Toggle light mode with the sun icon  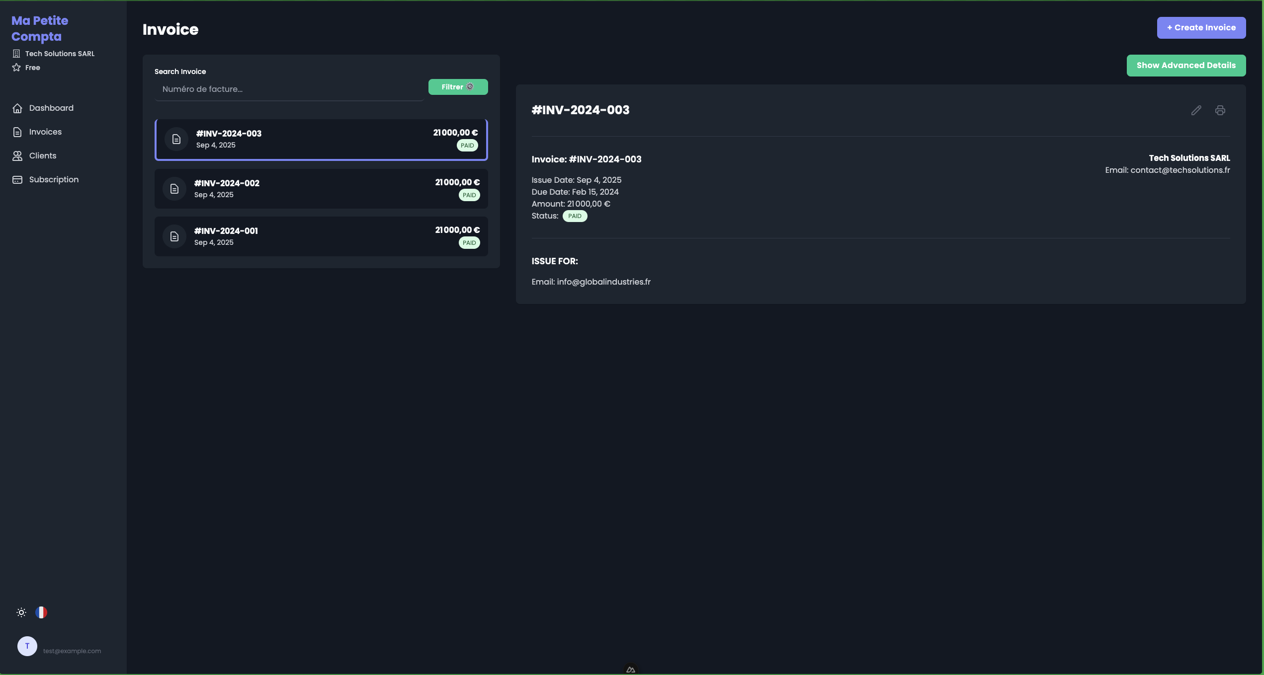(21, 612)
